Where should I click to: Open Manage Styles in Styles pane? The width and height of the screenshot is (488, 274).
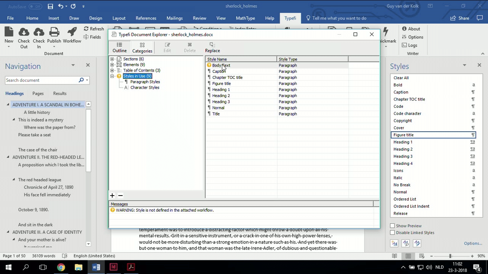pos(417,243)
